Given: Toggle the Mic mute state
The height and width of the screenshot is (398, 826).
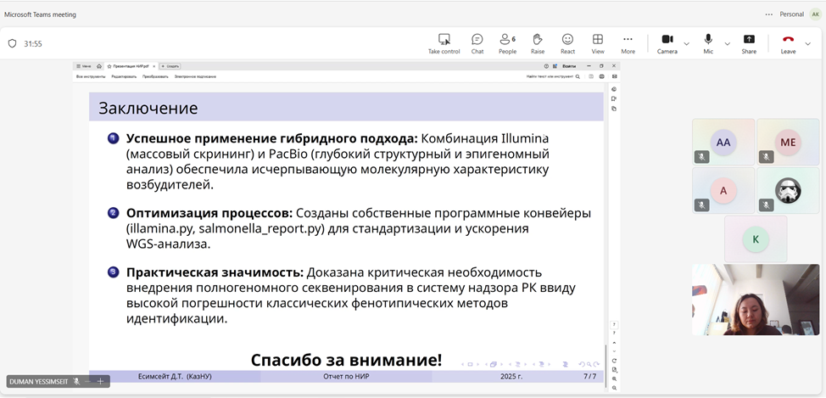Looking at the screenshot, I should click(x=708, y=44).
